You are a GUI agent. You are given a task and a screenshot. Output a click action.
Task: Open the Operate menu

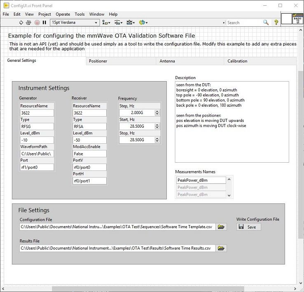tap(63, 14)
